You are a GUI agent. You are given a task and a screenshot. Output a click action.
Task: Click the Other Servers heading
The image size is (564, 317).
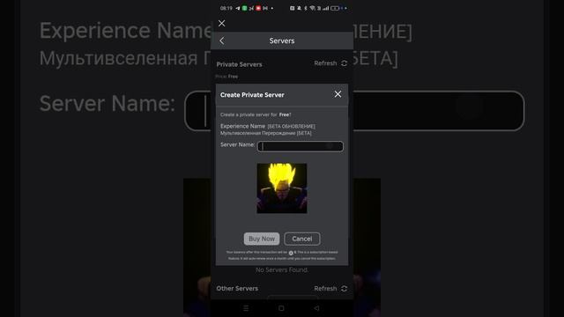[237, 288]
